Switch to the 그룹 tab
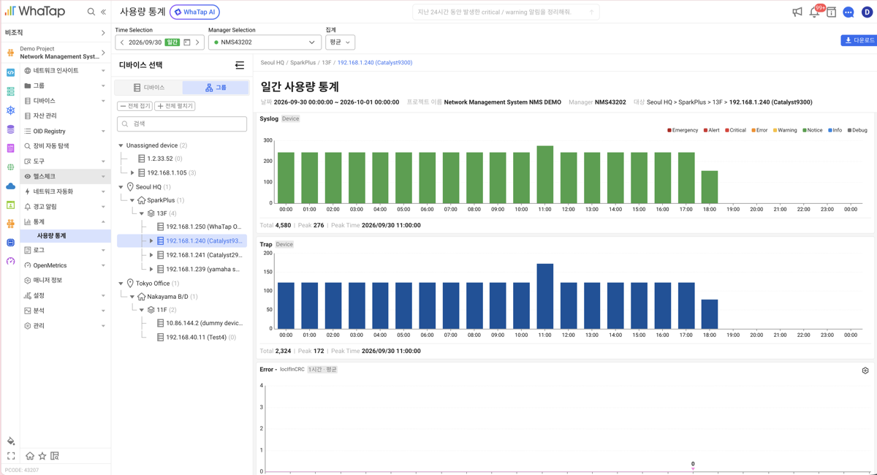877x475 pixels. point(216,88)
